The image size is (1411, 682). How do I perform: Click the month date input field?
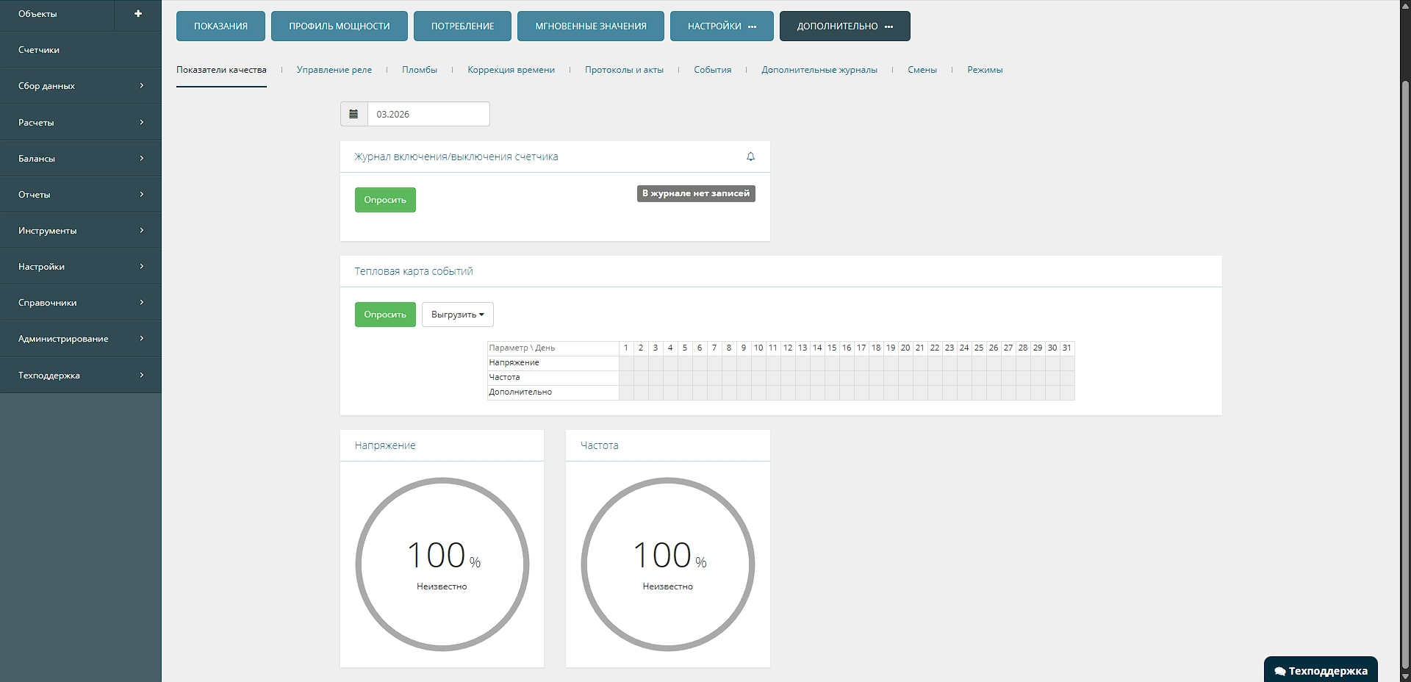pyautogui.click(x=428, y=114)
